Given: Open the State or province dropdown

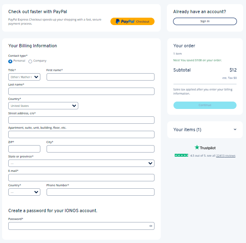Looking at the screenshot, I should pos(81,163).
